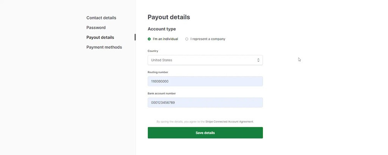Click the "Country" field label
Viewport: 388px width, 155px height.
tap(153, 51)
